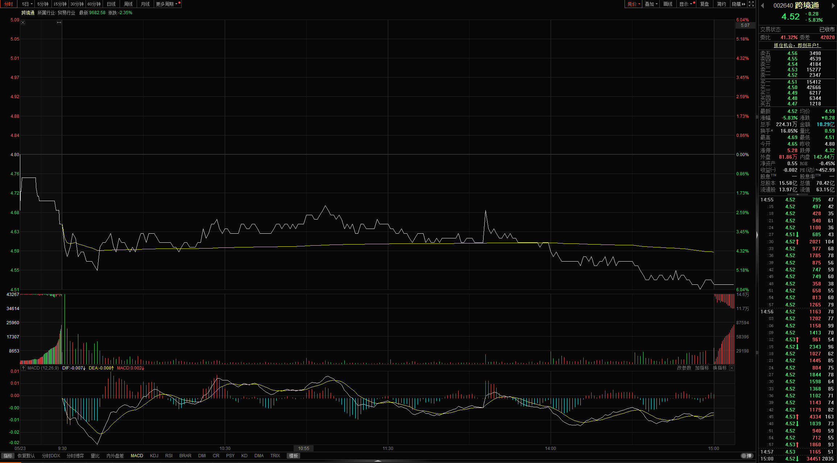
Task: Hide side panel with 隐藏 button
Action: 738,4
